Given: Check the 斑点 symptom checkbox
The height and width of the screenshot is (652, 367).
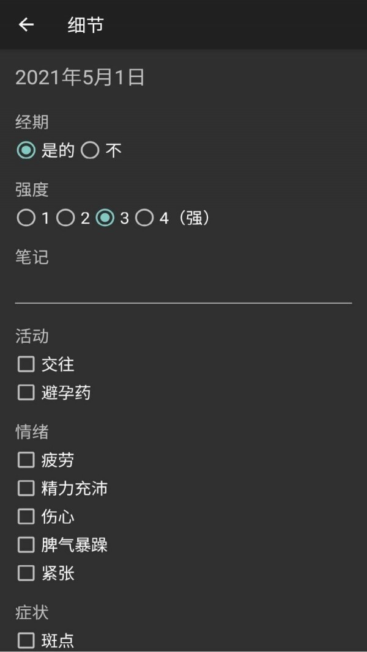Looking at the screenshot, I should click(x=26, y=640).
